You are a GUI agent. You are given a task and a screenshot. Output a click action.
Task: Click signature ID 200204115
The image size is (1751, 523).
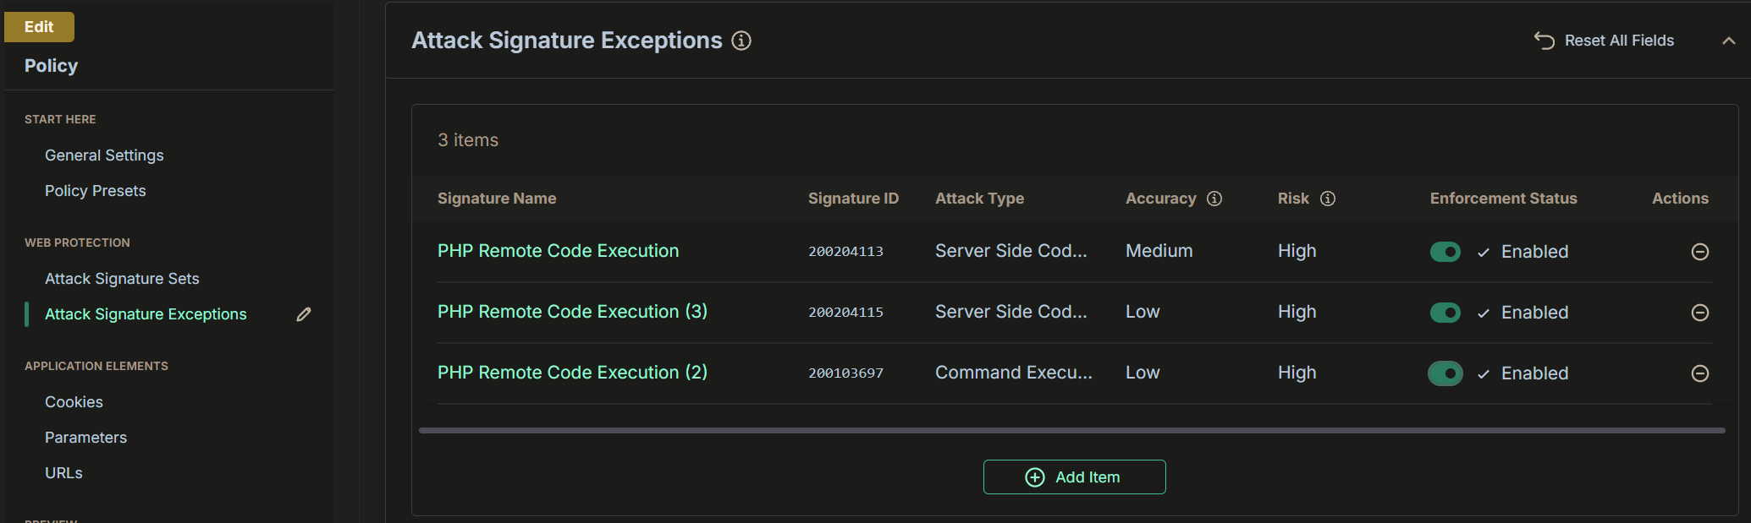coord(845,313)
